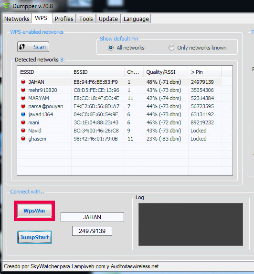
Task: Click BSSID 3C:1E:04:88:23:43
Action: [x=96, y=122]
